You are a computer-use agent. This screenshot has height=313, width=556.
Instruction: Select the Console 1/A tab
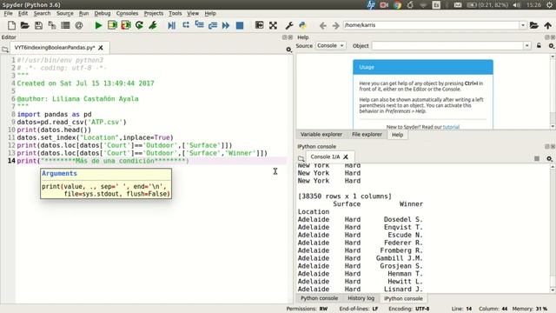[325, 156]
